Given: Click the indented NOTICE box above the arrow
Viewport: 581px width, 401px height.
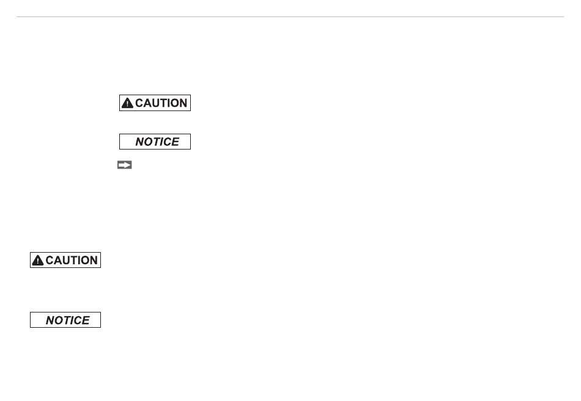Looking at the screenshot, I should (155, 142).
